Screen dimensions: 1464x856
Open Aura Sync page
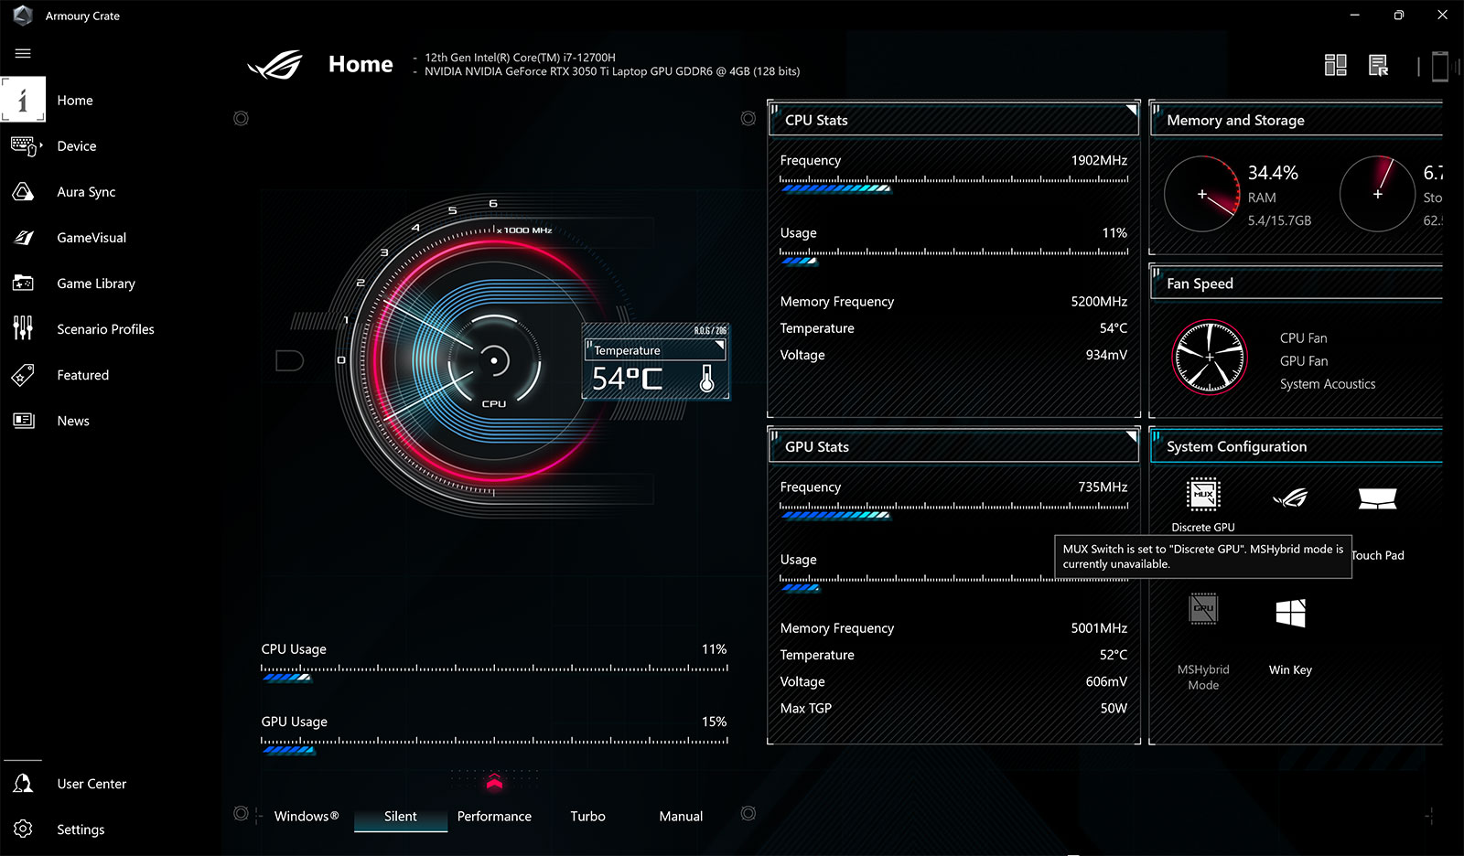[x=86, y=191]
